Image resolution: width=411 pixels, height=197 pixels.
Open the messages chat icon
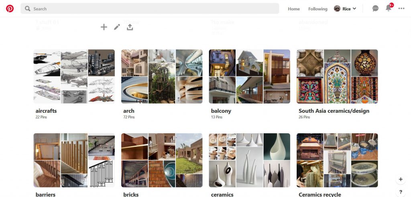375,9
